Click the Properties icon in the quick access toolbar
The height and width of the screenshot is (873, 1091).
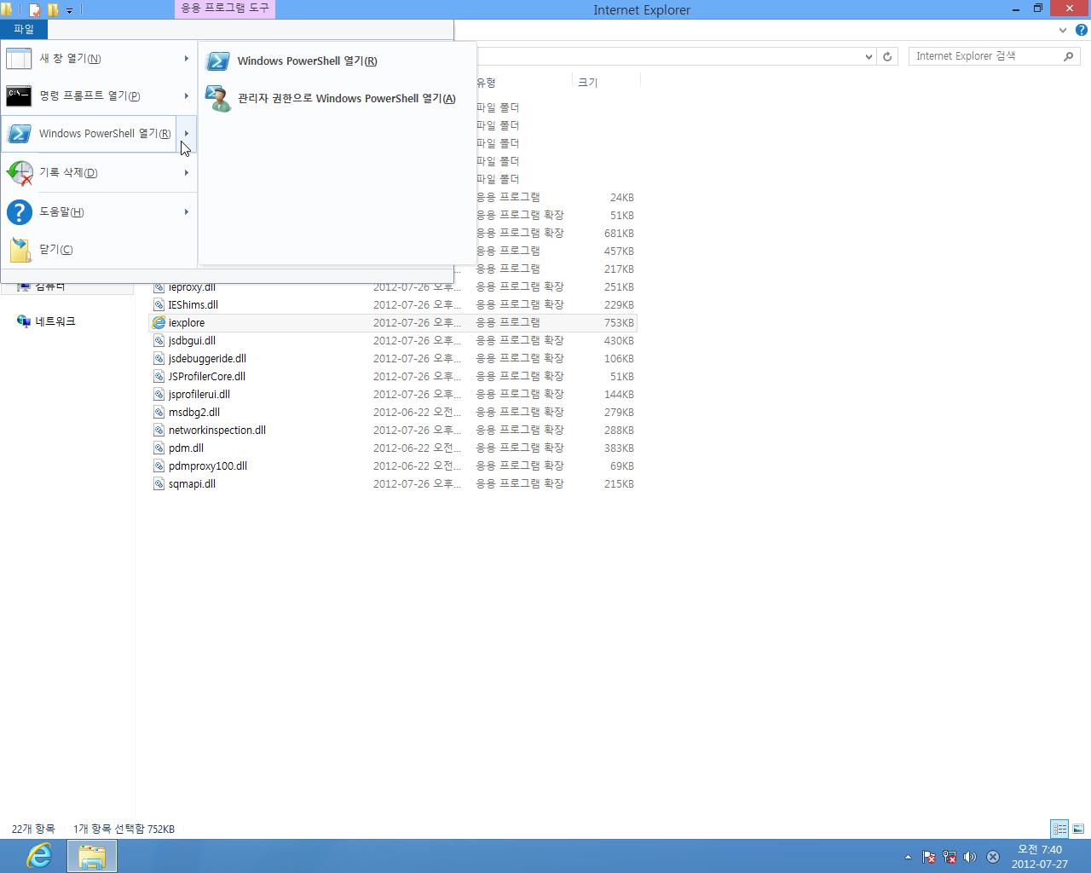(34, 10)
